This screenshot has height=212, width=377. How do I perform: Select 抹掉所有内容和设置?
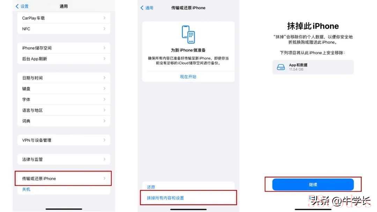tap(188, 198)
